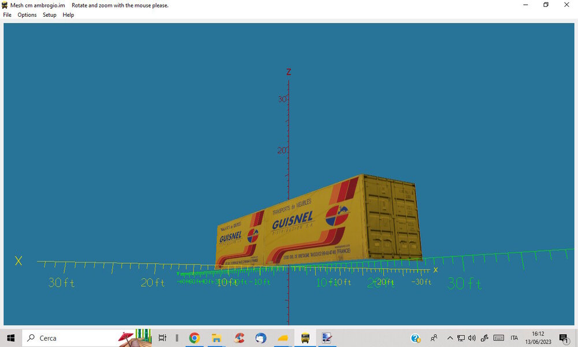Viewport: 578px width, 347px height.
Task: Click the Windows Start button
Action: [10, 338]
